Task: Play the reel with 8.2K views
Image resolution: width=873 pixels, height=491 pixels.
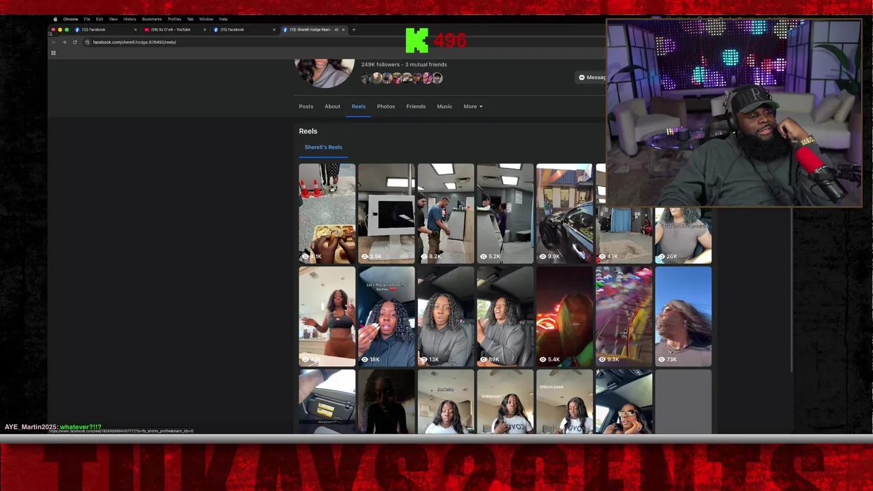Action: 445,213
